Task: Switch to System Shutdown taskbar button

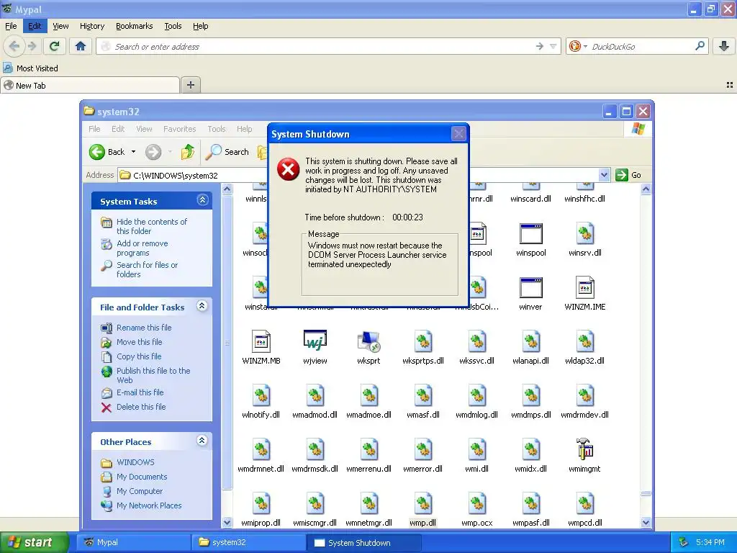Action: [x=363, y=542]
